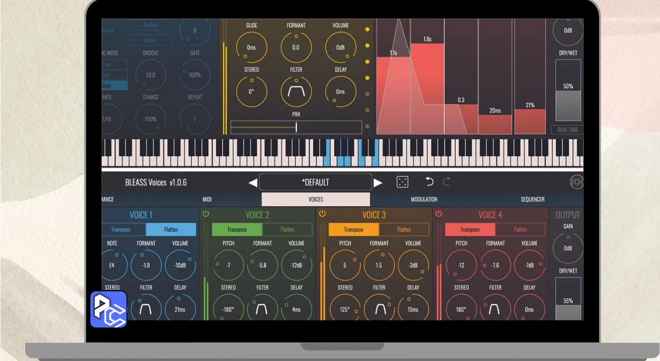660x361 pixels.
Task: Select Transpose mode for Voice 1
Action: 124,229
